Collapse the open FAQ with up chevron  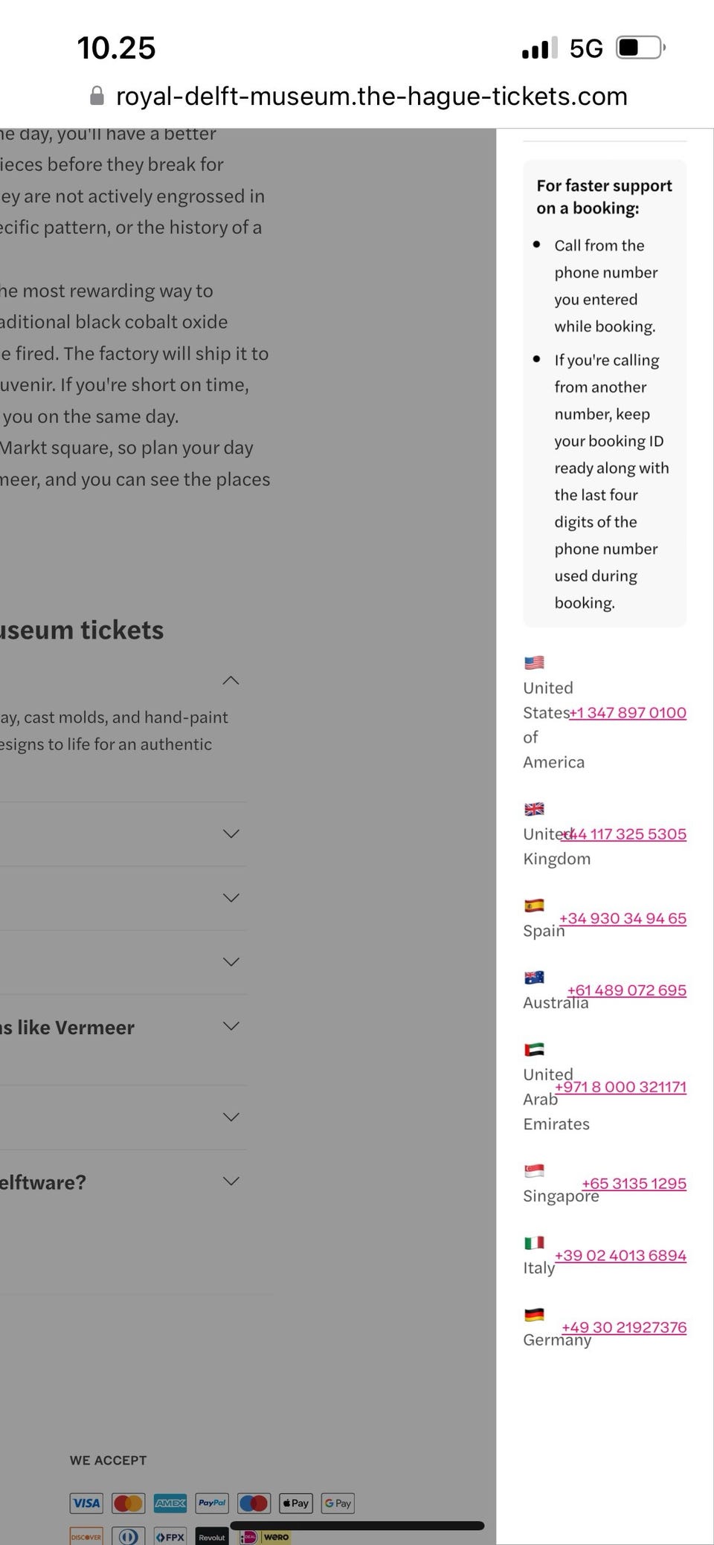click(231, 680)
